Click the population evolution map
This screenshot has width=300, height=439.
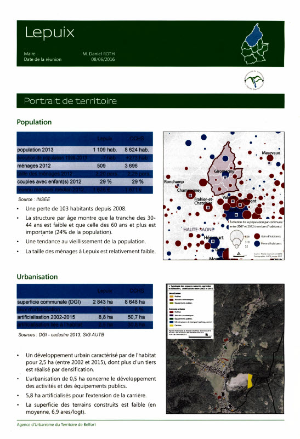click(x=224, y=196)
